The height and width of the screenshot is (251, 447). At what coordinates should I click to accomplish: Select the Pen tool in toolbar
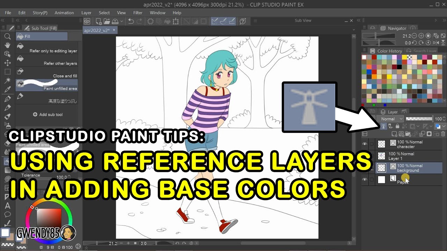tap(7, 99)
